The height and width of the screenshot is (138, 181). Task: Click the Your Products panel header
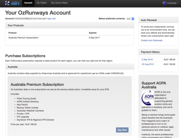69,25
